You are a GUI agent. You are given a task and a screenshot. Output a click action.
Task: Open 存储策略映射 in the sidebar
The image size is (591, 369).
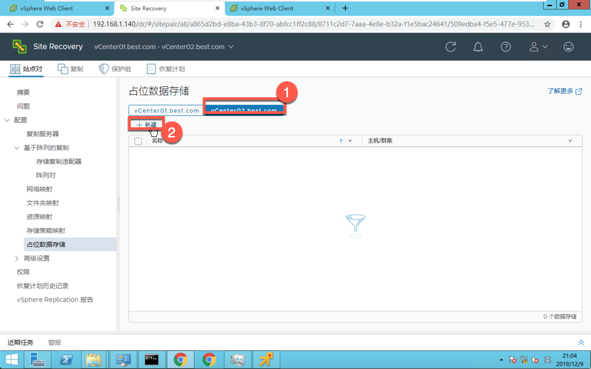(46, 230)
